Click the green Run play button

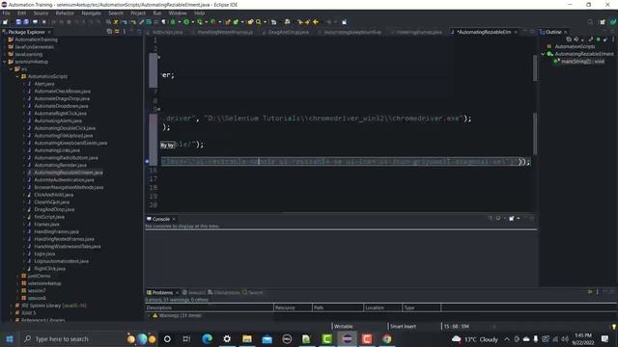click(x=186, y=22)
